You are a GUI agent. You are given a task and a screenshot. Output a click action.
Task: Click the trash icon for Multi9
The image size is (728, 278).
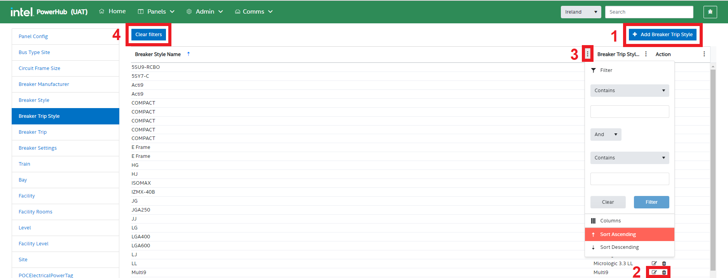(x=664, y=272)
